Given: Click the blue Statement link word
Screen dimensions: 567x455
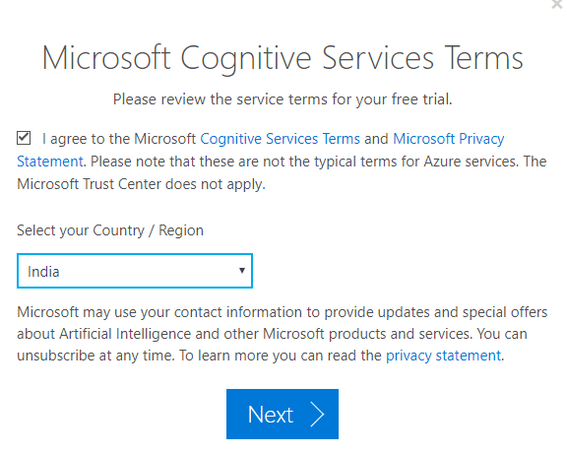Looking at the screenshot, I should click(50, 162).
